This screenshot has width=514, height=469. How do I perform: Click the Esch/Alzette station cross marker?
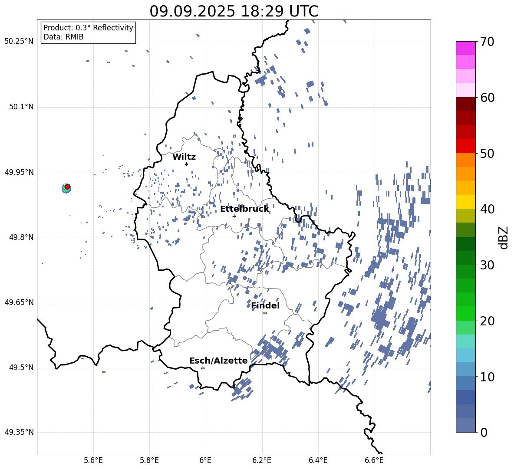[203, 368]
